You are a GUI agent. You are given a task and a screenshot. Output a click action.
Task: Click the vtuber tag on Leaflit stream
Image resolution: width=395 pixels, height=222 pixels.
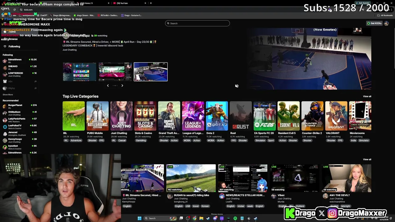point(241,206)
